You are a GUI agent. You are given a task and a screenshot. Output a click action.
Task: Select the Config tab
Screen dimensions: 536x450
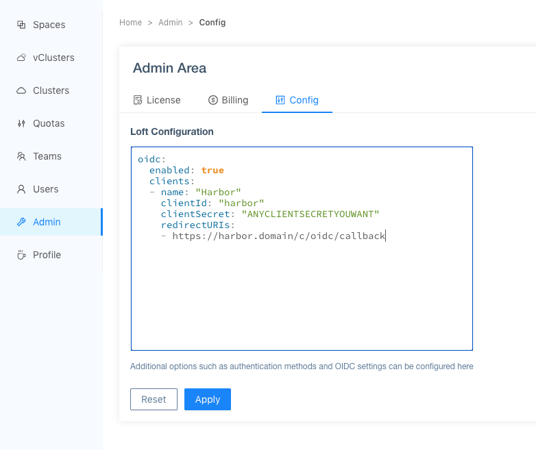297,100
